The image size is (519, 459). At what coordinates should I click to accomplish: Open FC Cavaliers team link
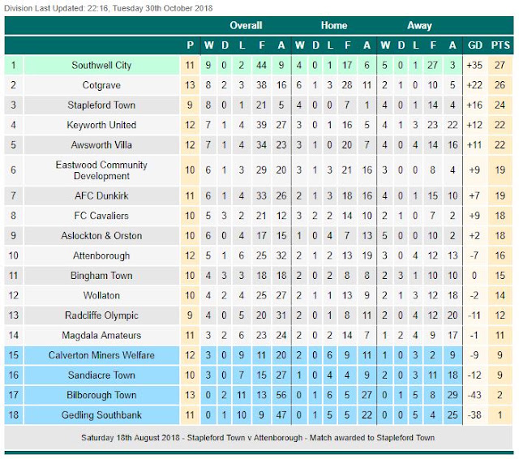click(x=101, y=216)
